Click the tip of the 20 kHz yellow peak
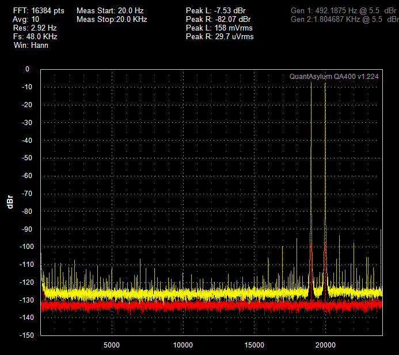The height and width of the screenshot is (355, 399). tap(325, 83)
